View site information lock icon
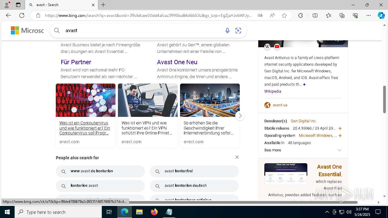The image size is (388, 218). click(38, 15)
